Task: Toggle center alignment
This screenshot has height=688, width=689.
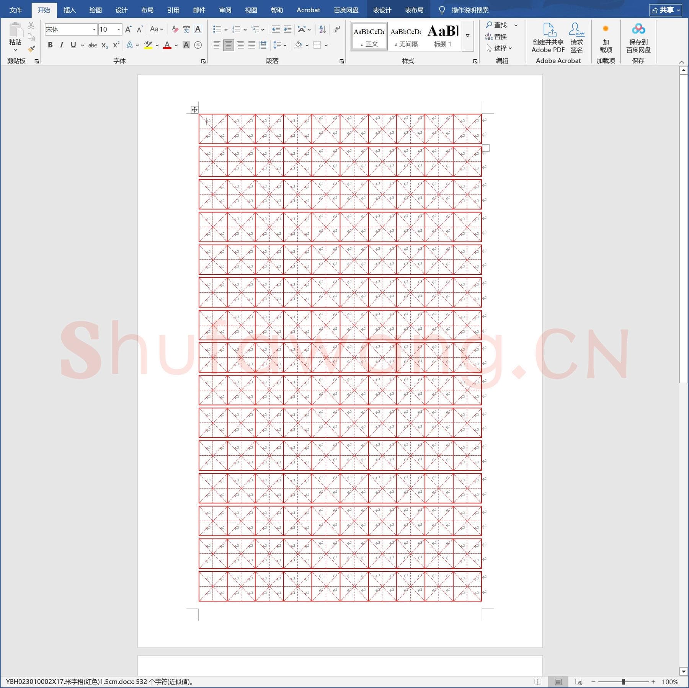Action: pos(229,45)
